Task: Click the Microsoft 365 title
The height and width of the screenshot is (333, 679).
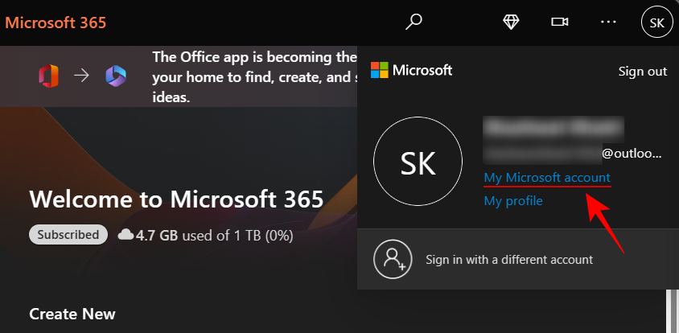Action: coord(56,23)
